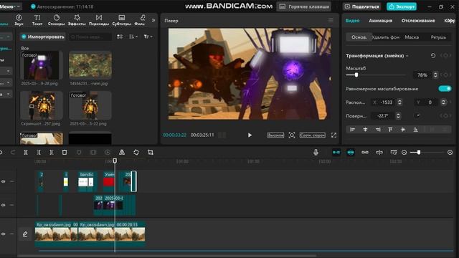Viewport: 459px width, 258px height.
Task: Open the Стикеры (stickers) panel icon
Action: pyautogui.click(x=56, y=20)
